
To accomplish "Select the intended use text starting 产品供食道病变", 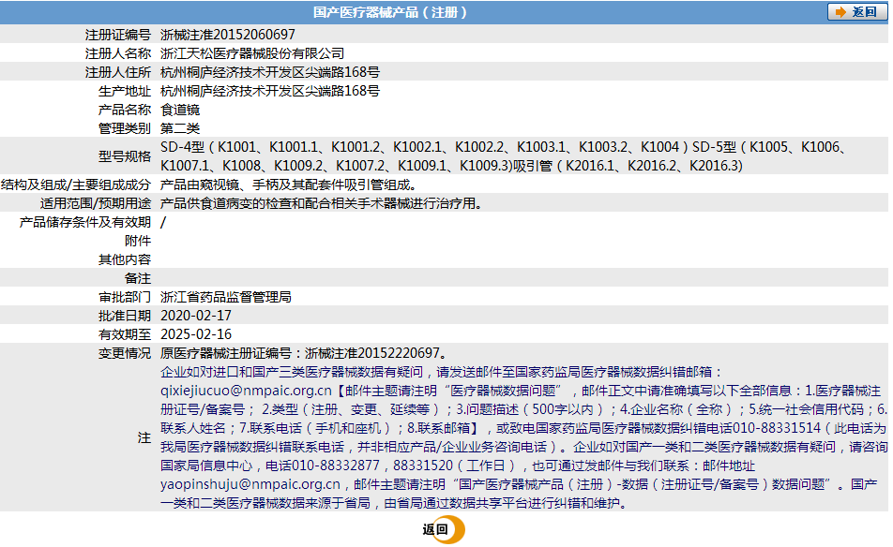I will point(323,203).
